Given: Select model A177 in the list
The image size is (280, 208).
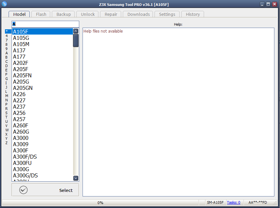Looking at the screenshot, I should 43,57.
